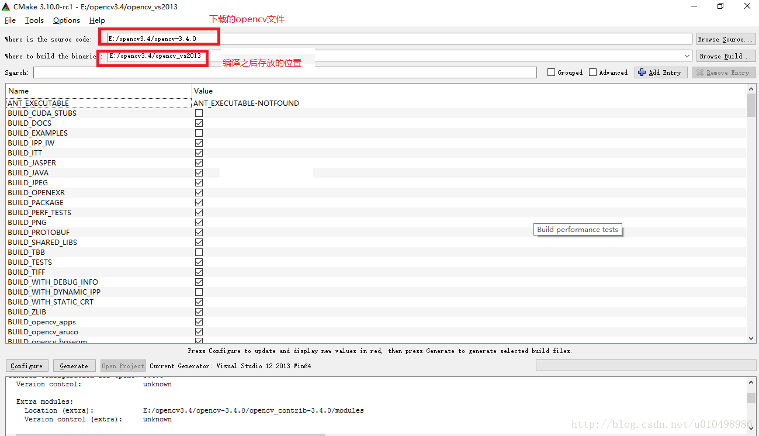Image resolution: width=759 pixels, height=436 pixels.
Task: Uncheck the BUILD_opencv_apps checkbox
Action: [199, 321]
